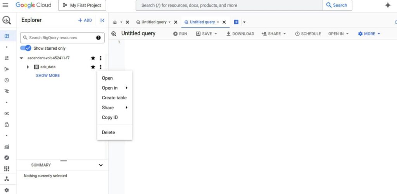Open settings gear in left sidebar
The height and width of the screenshot is (194, 397).
(7, 190)
